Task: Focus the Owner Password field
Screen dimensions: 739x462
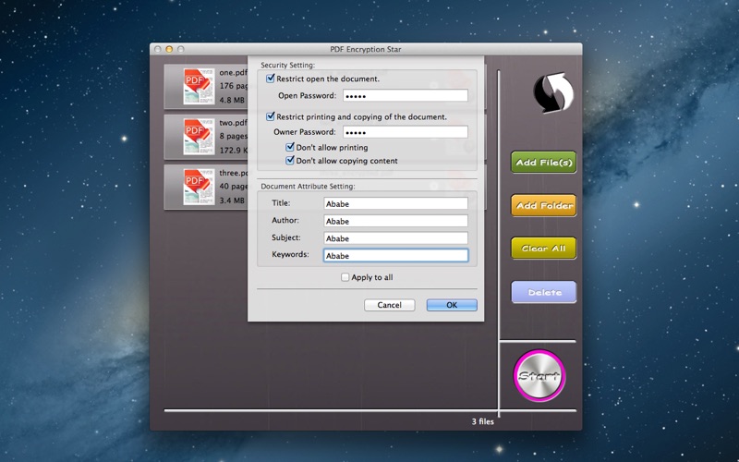Action: [x=405, y=132]
